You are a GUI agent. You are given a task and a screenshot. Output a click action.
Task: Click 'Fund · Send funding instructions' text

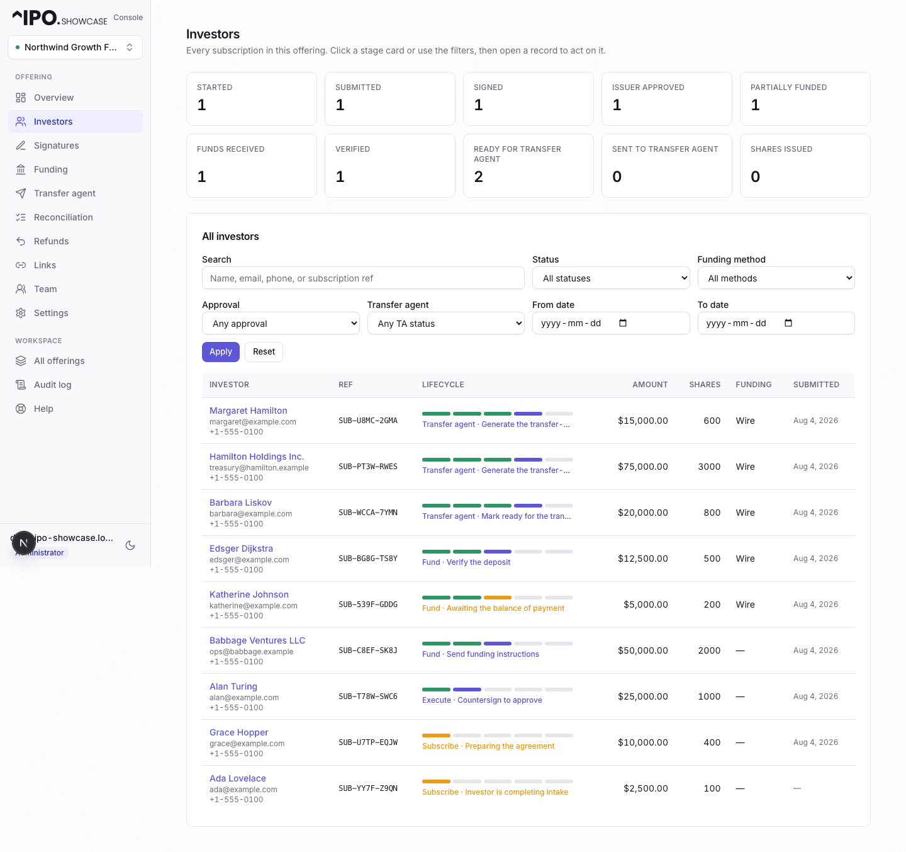click(481, 654)
